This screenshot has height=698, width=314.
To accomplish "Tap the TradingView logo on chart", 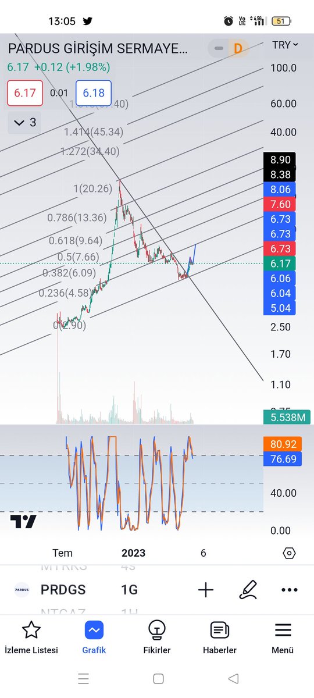I will 23,522.
